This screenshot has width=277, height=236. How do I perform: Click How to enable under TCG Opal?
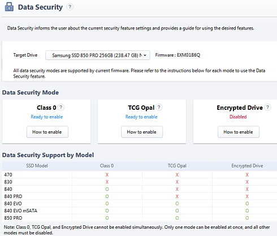[x=142, y=132]
